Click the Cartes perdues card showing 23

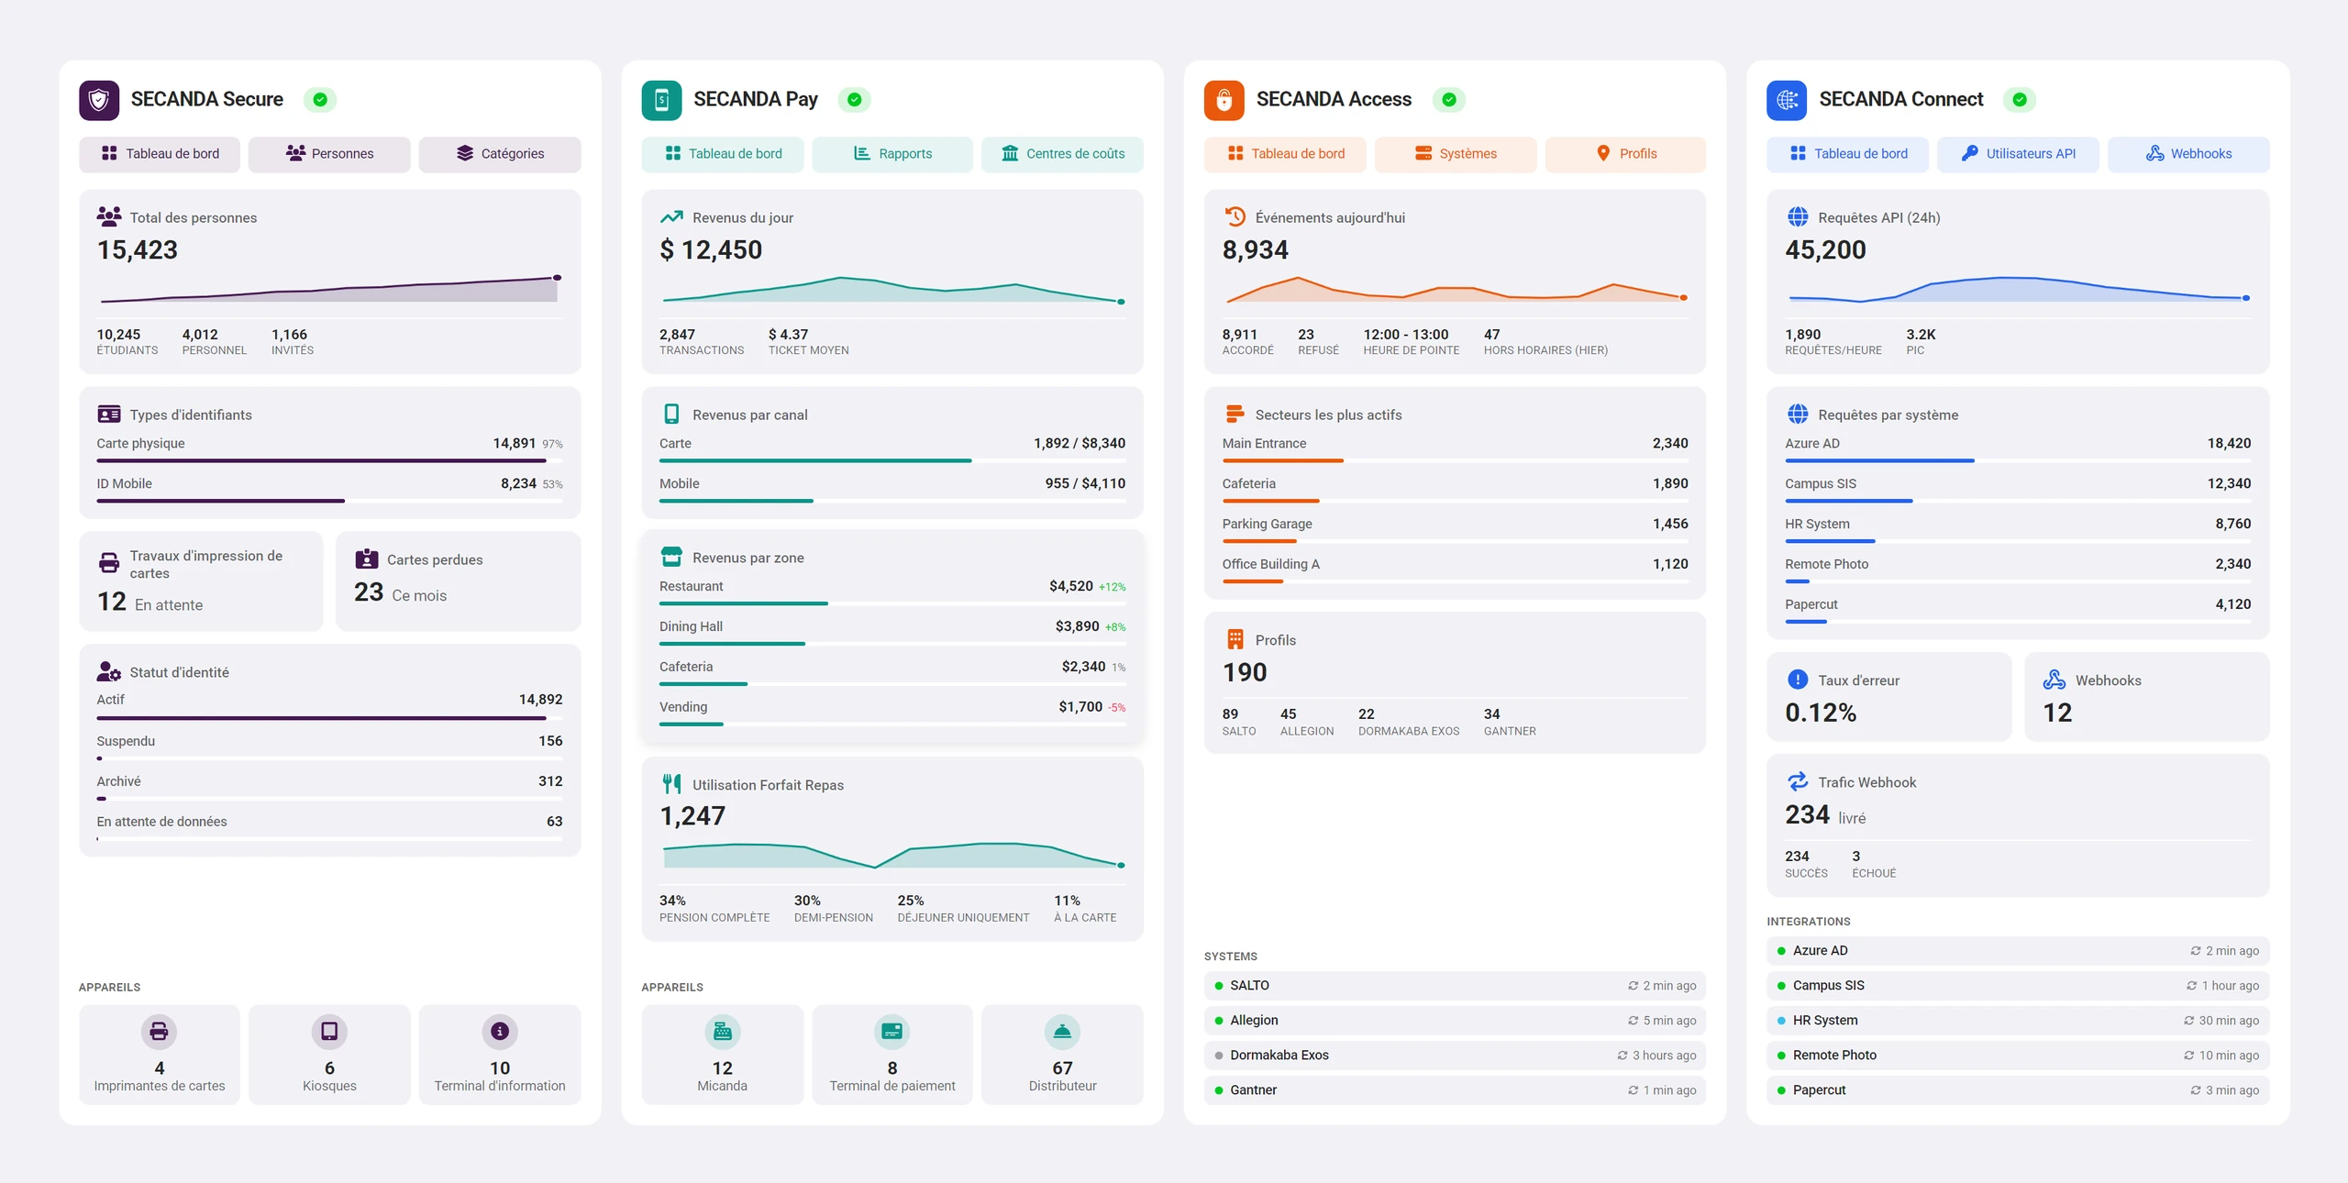click(x=458, y=581)
